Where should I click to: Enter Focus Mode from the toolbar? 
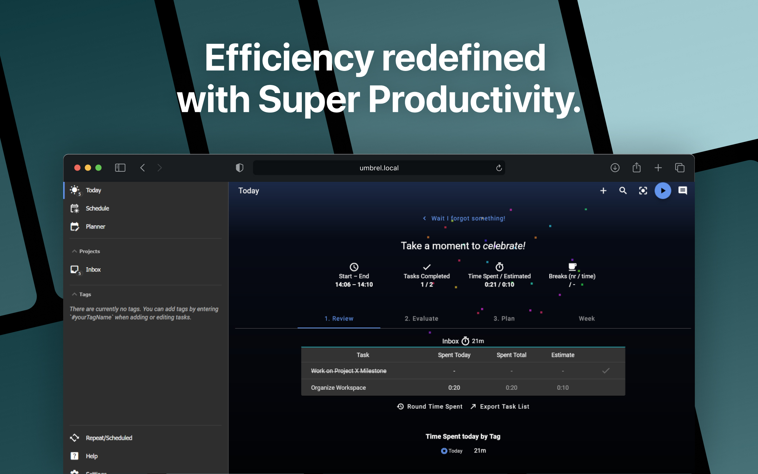(643, 191)
